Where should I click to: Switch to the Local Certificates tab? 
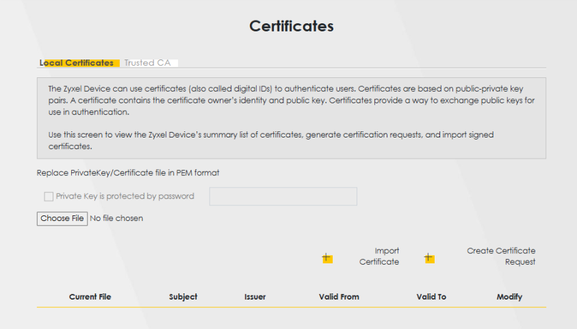click(77, 63)
